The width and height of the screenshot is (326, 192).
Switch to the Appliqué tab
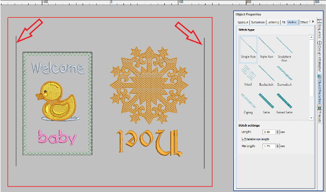[243, 22]
